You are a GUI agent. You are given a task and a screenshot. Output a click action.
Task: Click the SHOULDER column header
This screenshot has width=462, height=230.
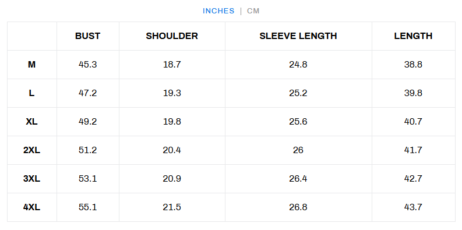[172, 36]
